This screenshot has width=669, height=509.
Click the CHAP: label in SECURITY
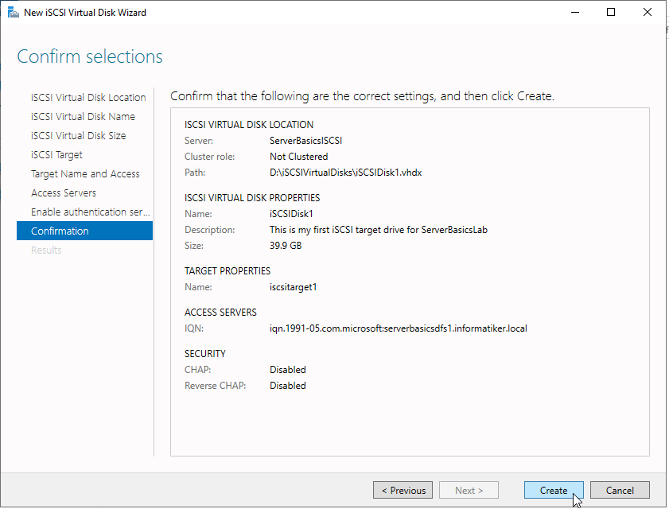[x=197, y=370]
